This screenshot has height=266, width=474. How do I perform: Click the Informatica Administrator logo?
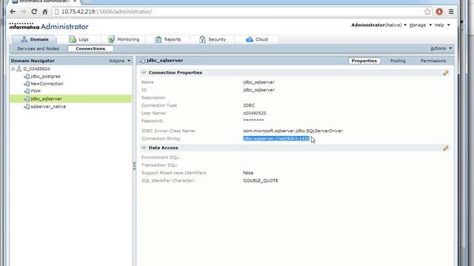[49, 27]
